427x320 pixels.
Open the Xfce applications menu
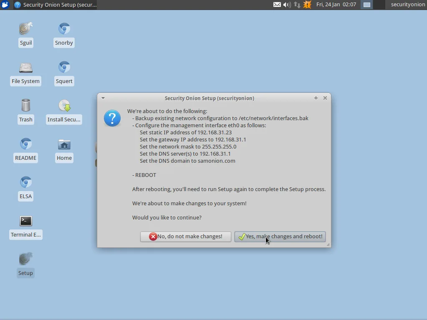pyautogui.click(x=5, y=5)
